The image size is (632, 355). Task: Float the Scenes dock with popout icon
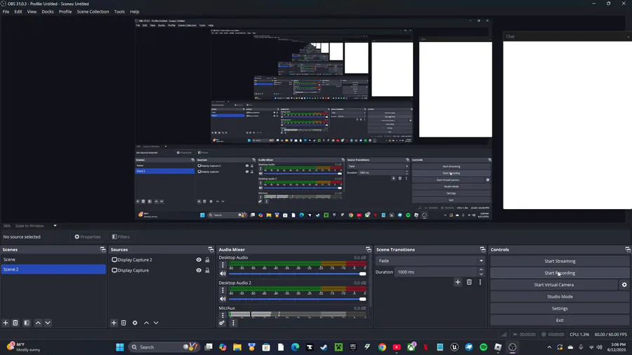103,250
